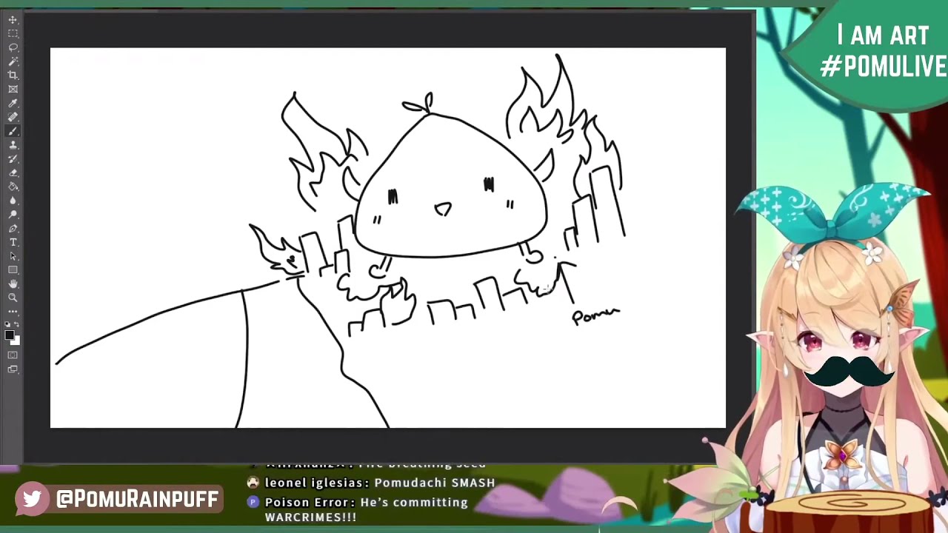Screen dimensions: 948x533
Task: Select the Rectangle shape tool
Action: coord(13,270)
